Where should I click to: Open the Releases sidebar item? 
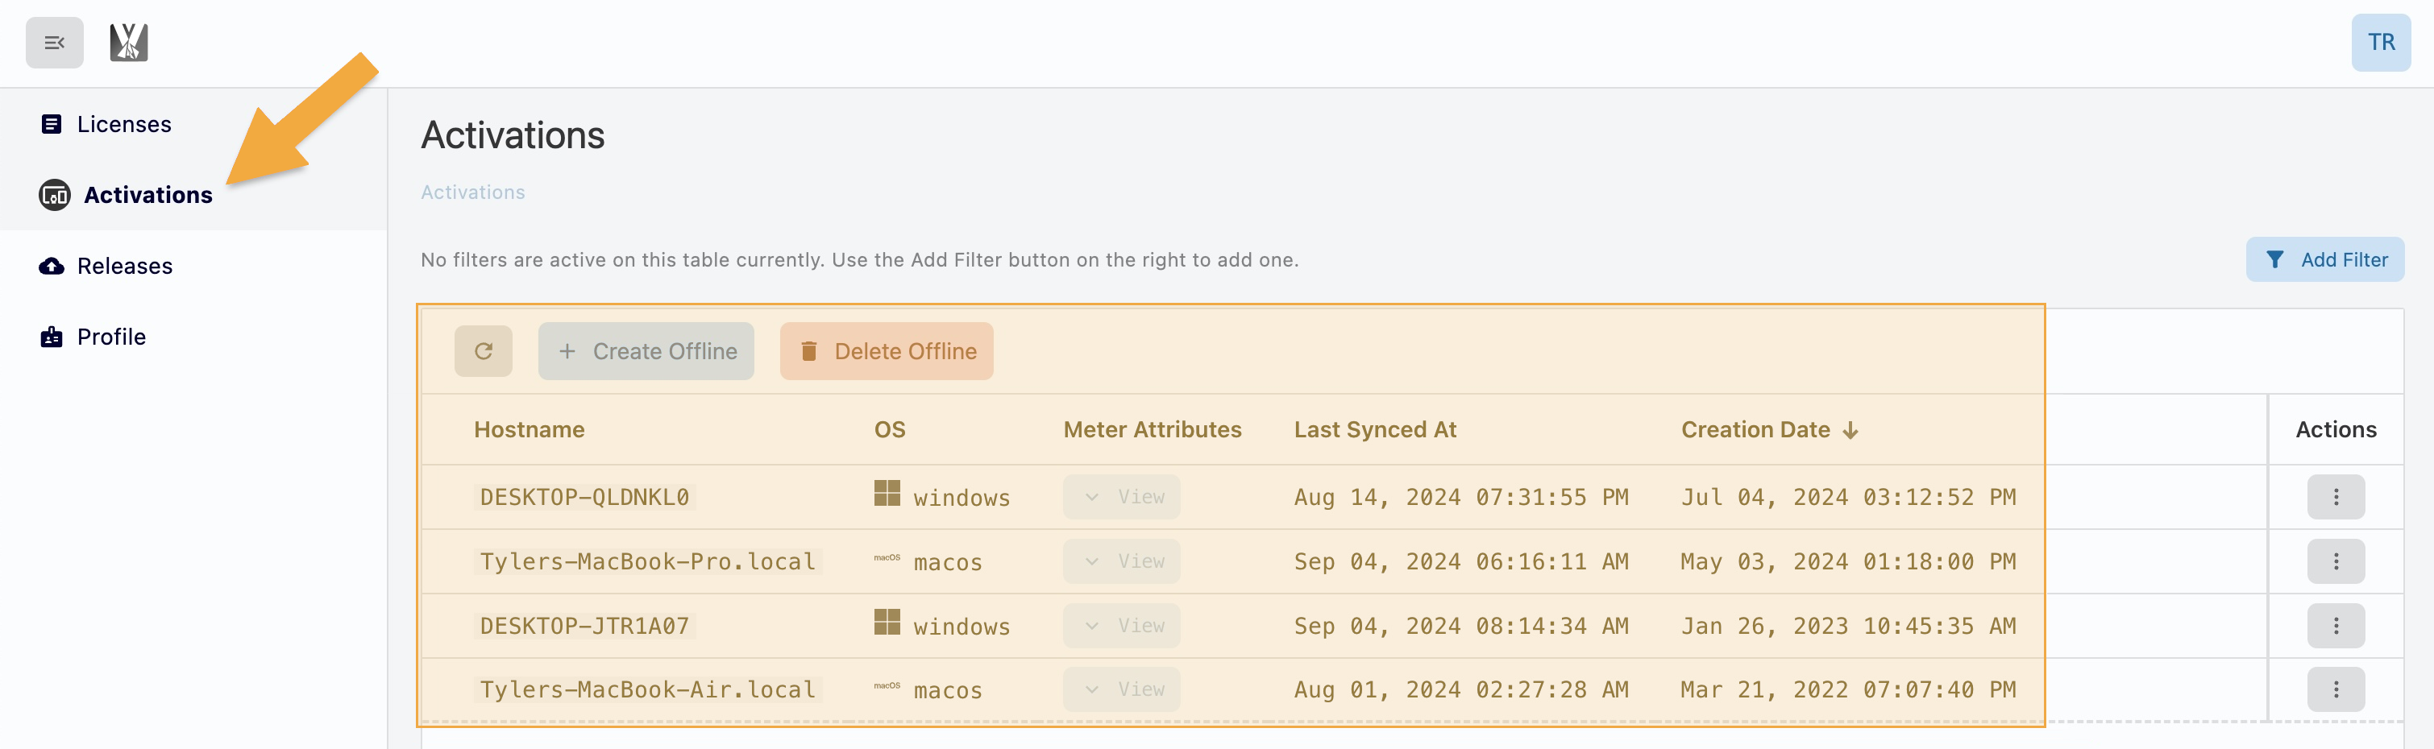pyautogui.click(x=125, y=267)
